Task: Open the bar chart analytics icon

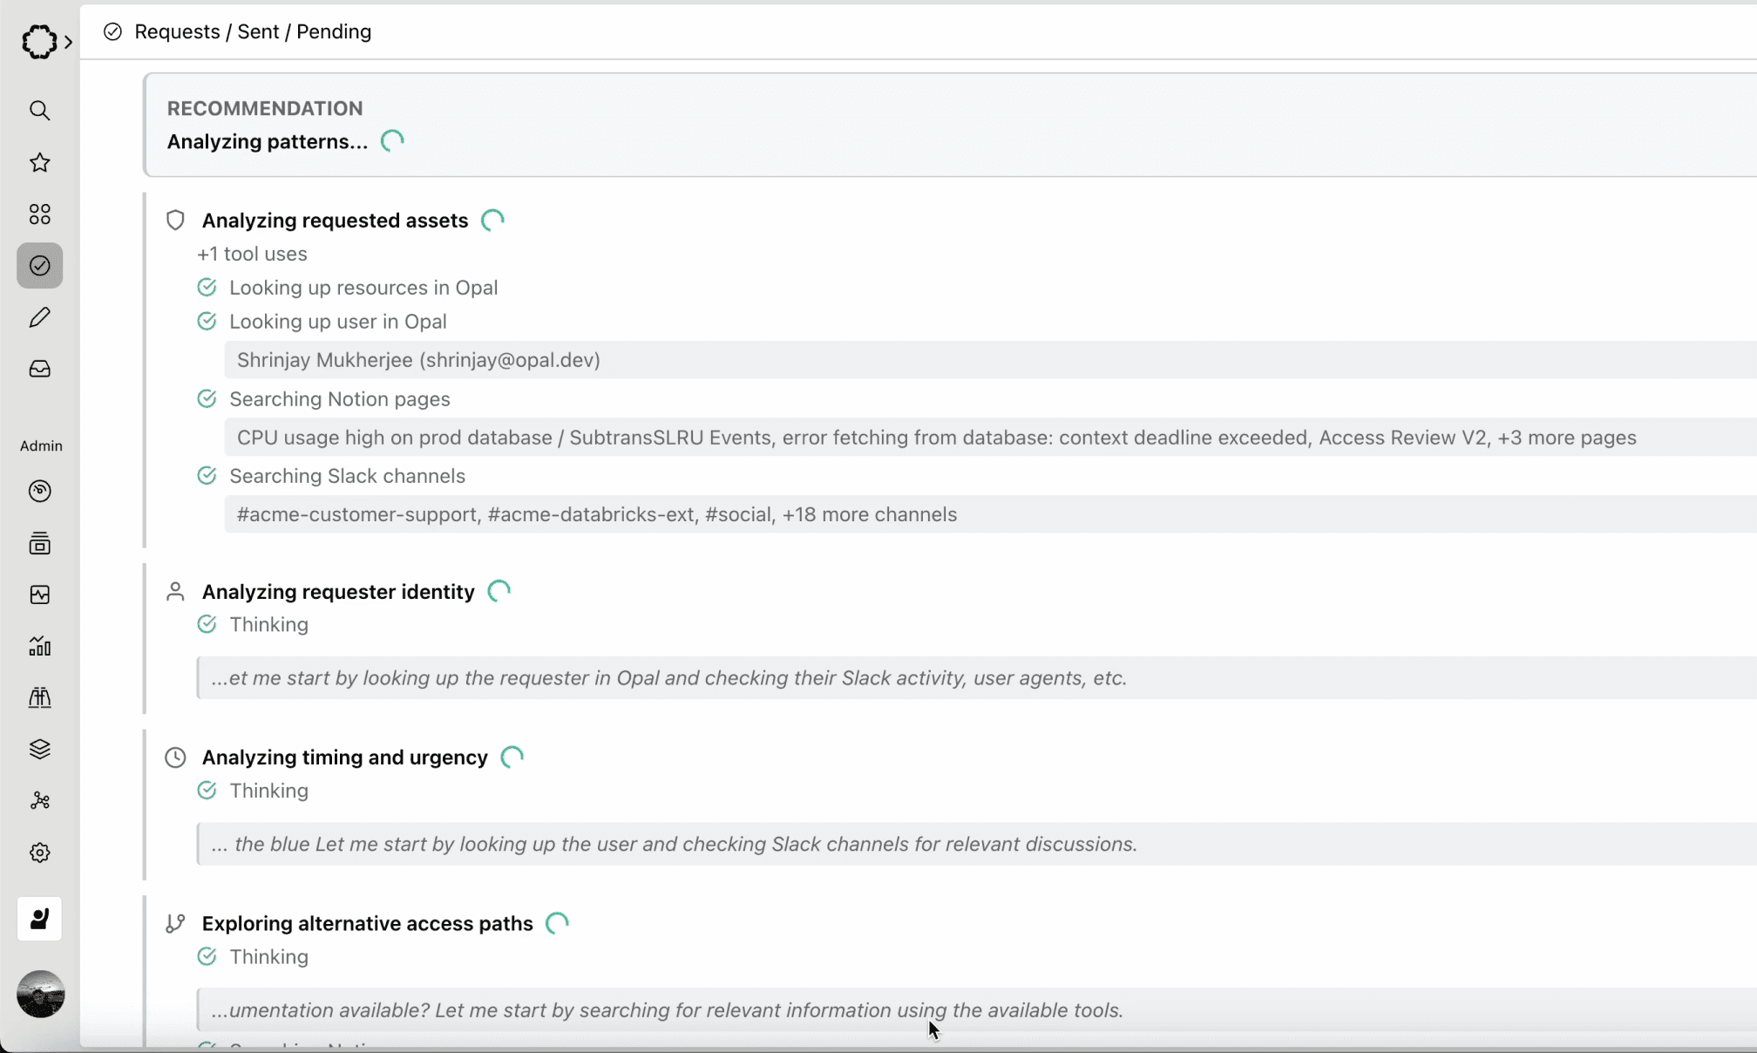Action: point(39,646)
